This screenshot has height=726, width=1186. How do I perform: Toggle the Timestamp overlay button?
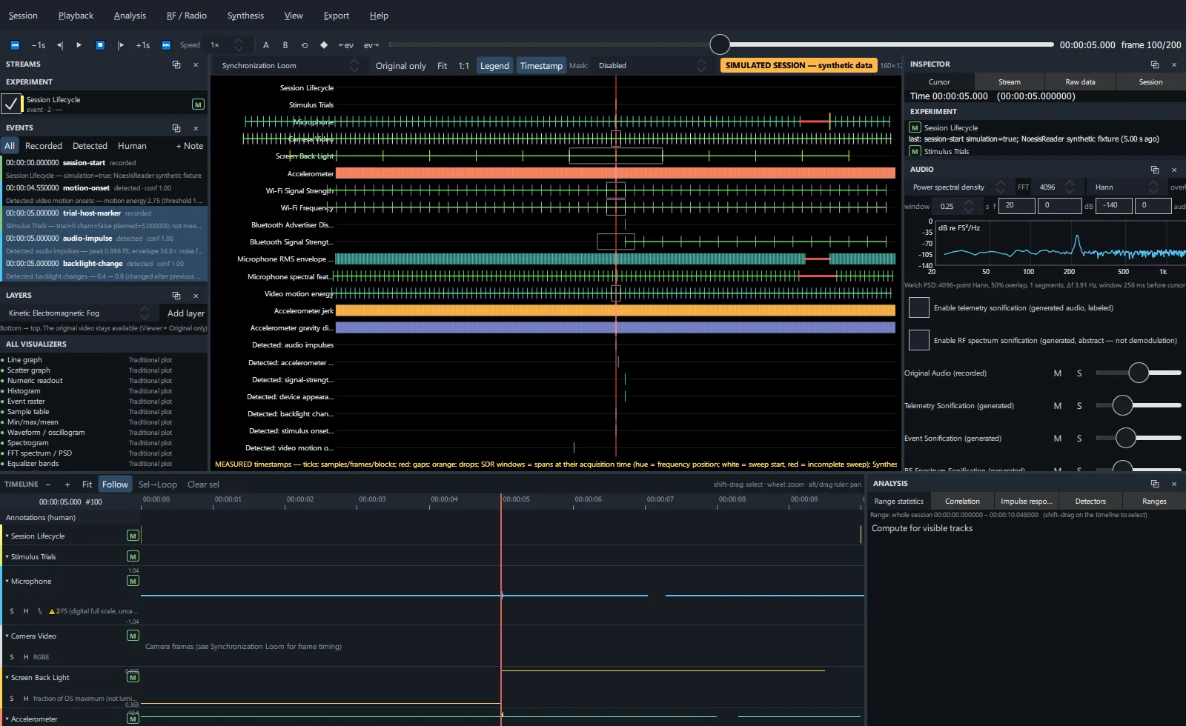[x=541, y=66]
